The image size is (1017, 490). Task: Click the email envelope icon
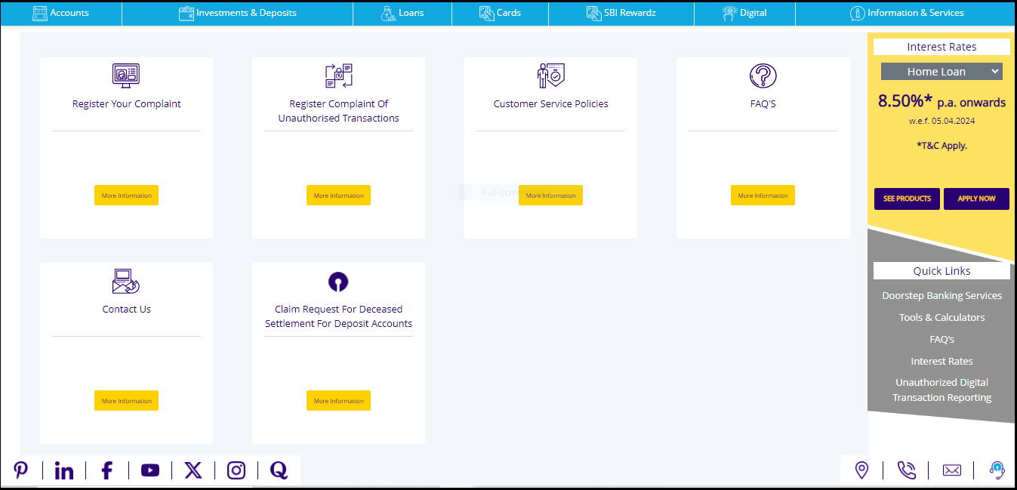(x=952, y=470)
